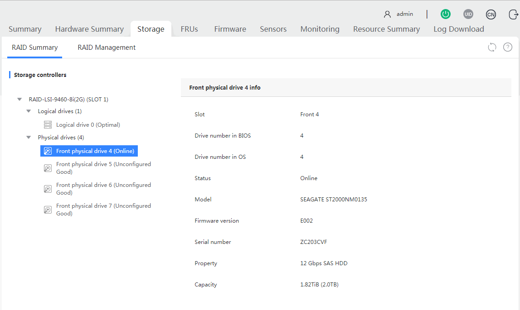The image size is (520, 310).
Task: Click the Serial number label
Action: click(x=213, y=242)
